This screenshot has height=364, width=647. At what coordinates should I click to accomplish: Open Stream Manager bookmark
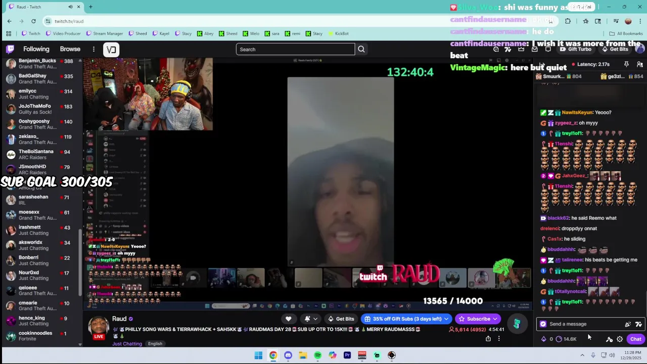[105, 33]
